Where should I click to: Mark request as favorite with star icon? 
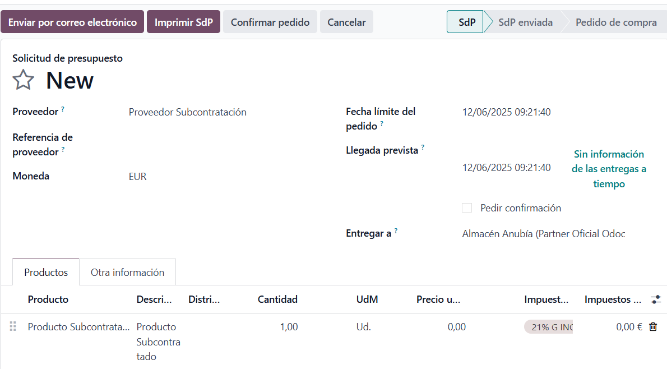[23, 80]
